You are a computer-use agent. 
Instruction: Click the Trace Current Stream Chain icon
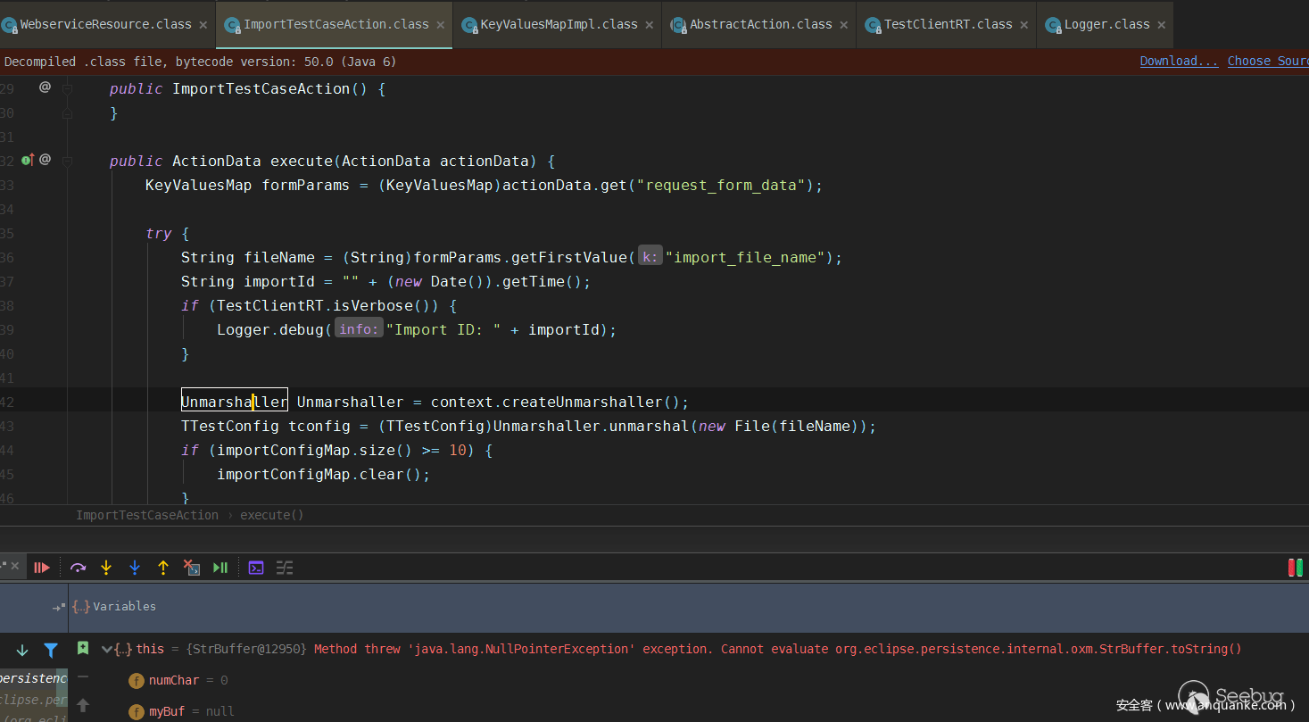click(285, 568)
